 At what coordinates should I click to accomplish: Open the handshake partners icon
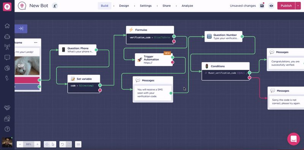coord(7,108)
